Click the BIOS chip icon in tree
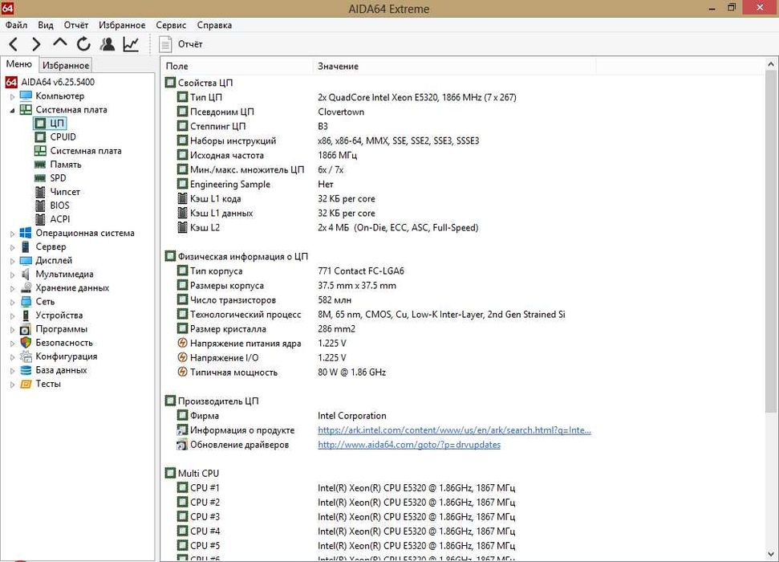The width and height of the screenshot is (779, 562). [40, 206]
